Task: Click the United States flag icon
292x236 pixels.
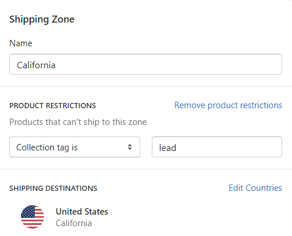Action: [32, 217]
